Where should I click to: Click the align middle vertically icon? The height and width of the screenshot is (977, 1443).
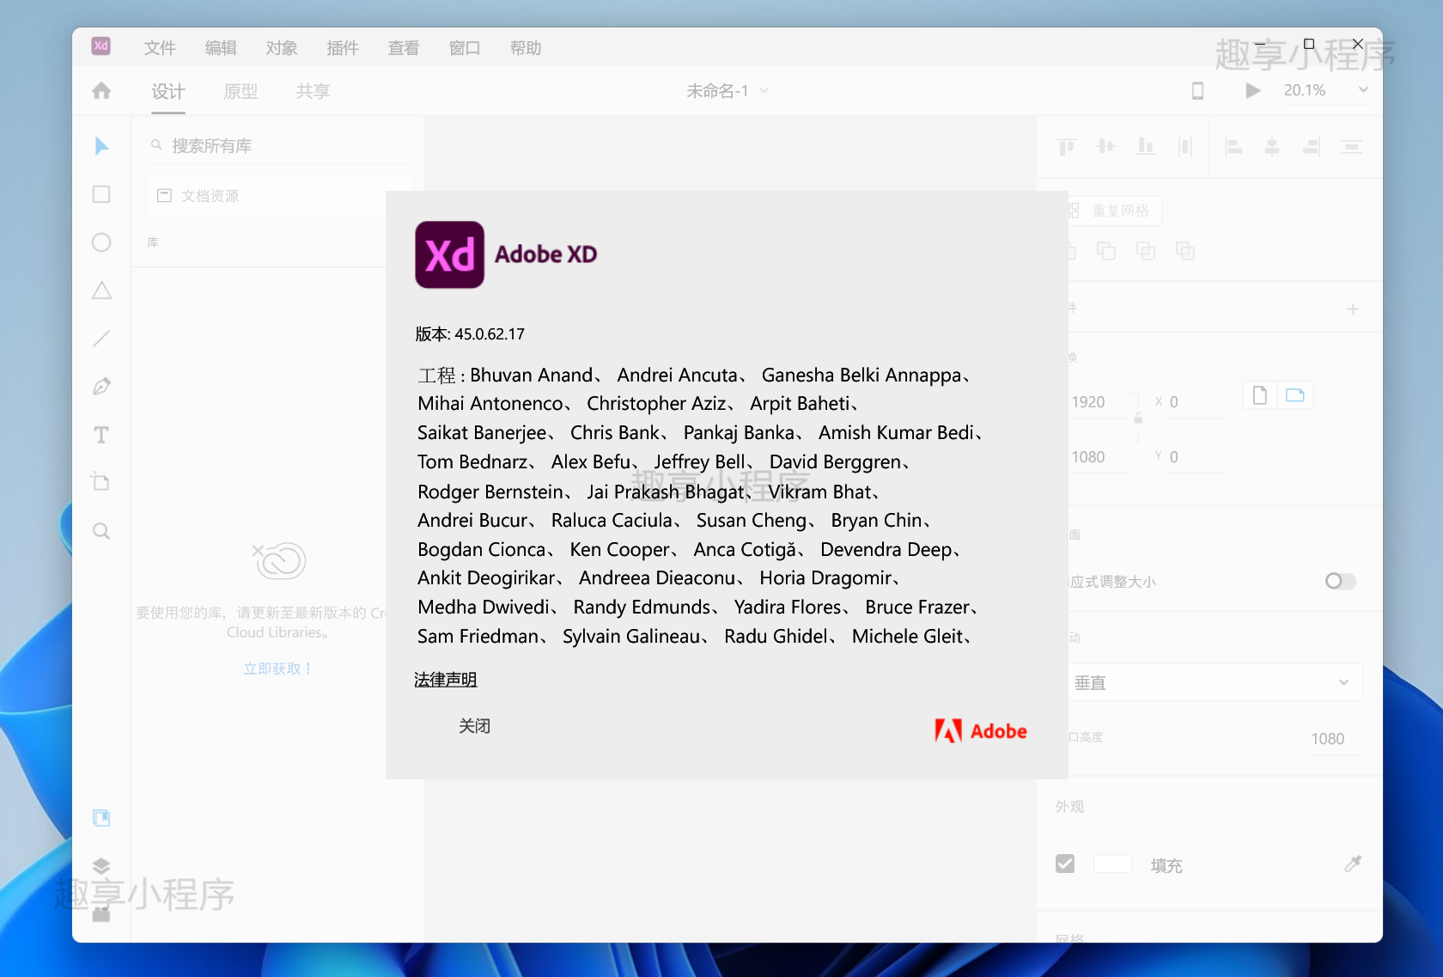pyautogui.click(x=1106, y=147)
